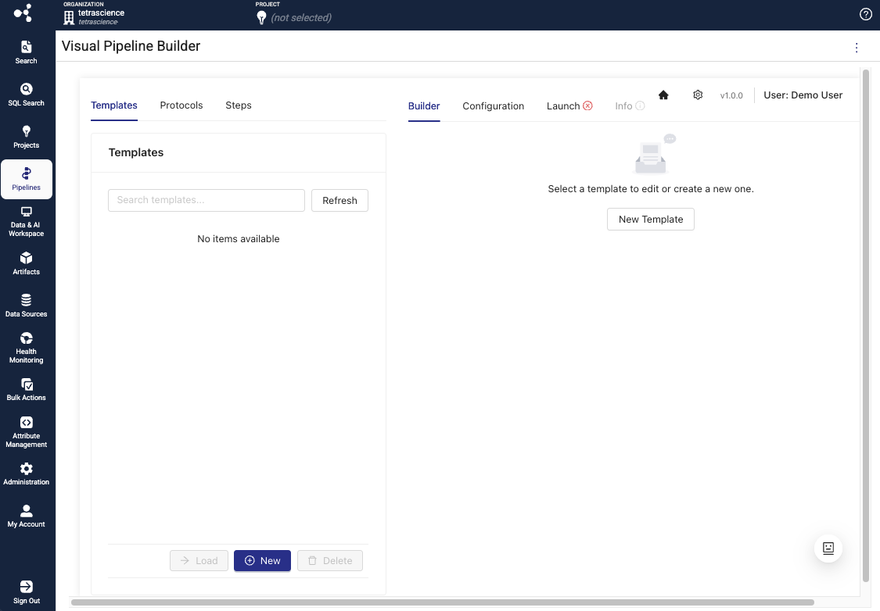Click the Refresh templates button
880x611 pixels.
tap(339, 200)
